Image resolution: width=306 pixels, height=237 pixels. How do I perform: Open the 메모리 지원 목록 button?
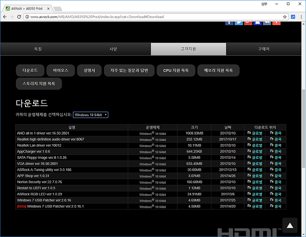pyautogui.click(x=218, y=71)
